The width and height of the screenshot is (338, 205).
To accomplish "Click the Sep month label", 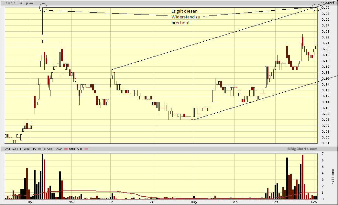I will click(234, 202).
